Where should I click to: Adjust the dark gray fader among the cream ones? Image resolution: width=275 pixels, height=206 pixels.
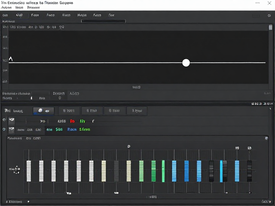(x=116, y=171)
